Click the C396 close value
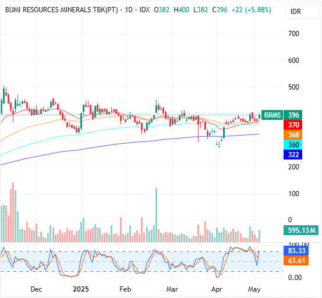This screenshot has height=298, width=322. (220, 10)
